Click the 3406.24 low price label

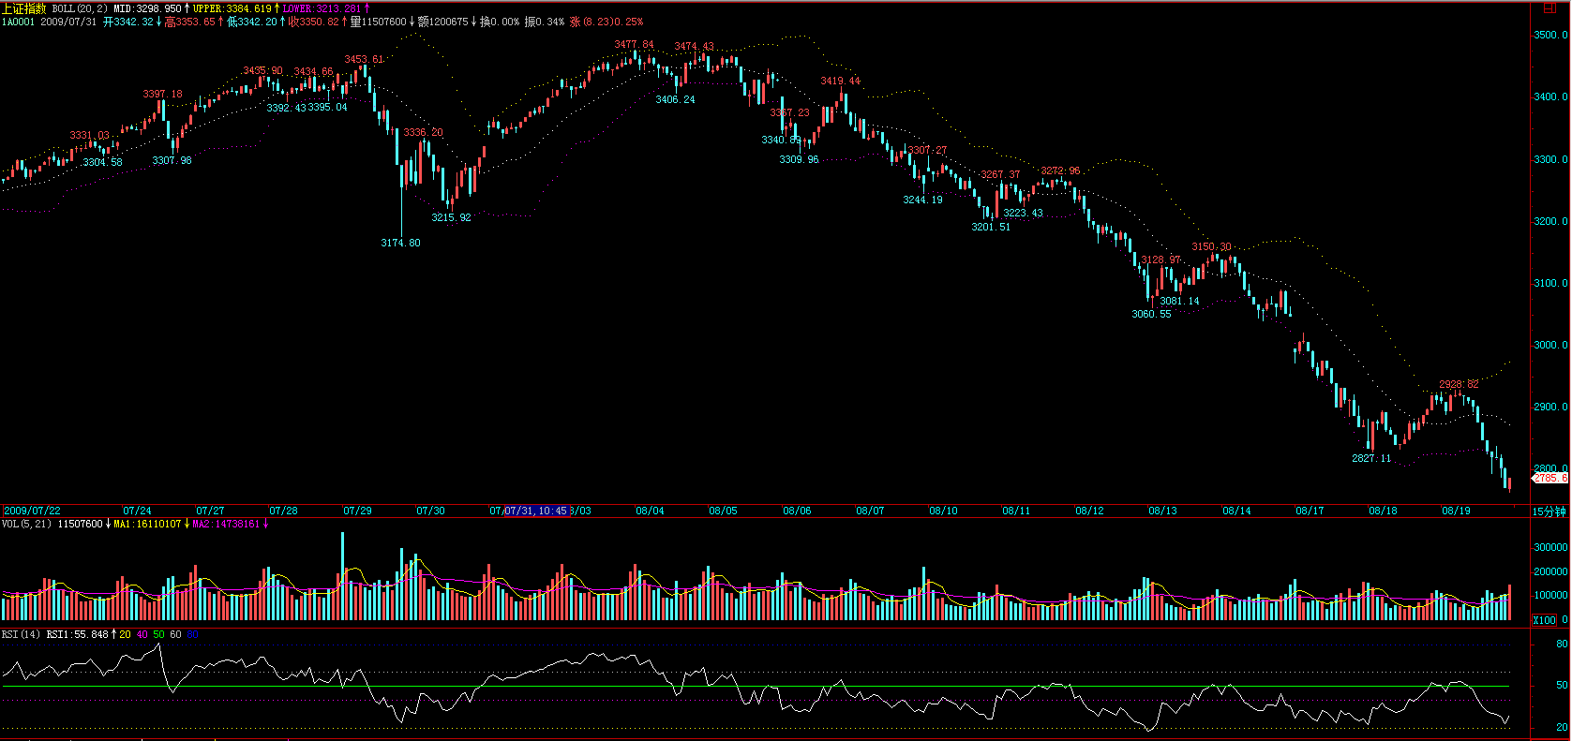[675, 99]
